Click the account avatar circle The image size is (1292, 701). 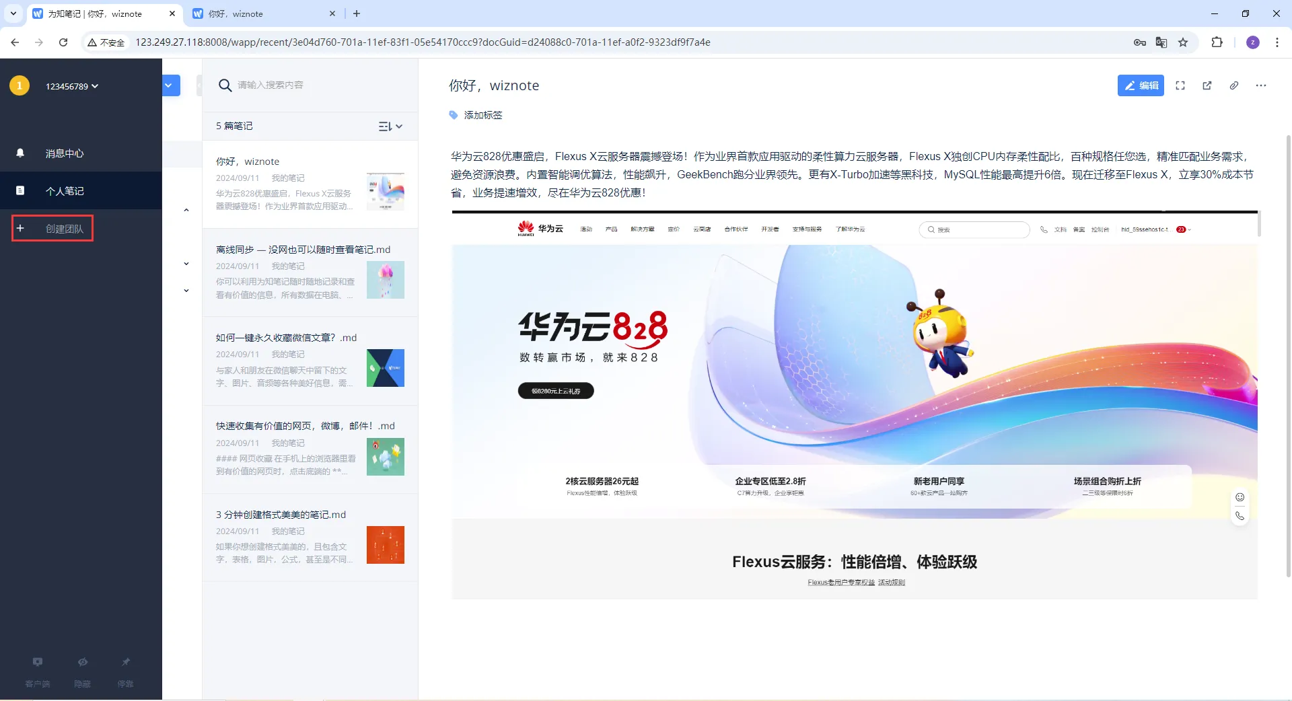20,85
